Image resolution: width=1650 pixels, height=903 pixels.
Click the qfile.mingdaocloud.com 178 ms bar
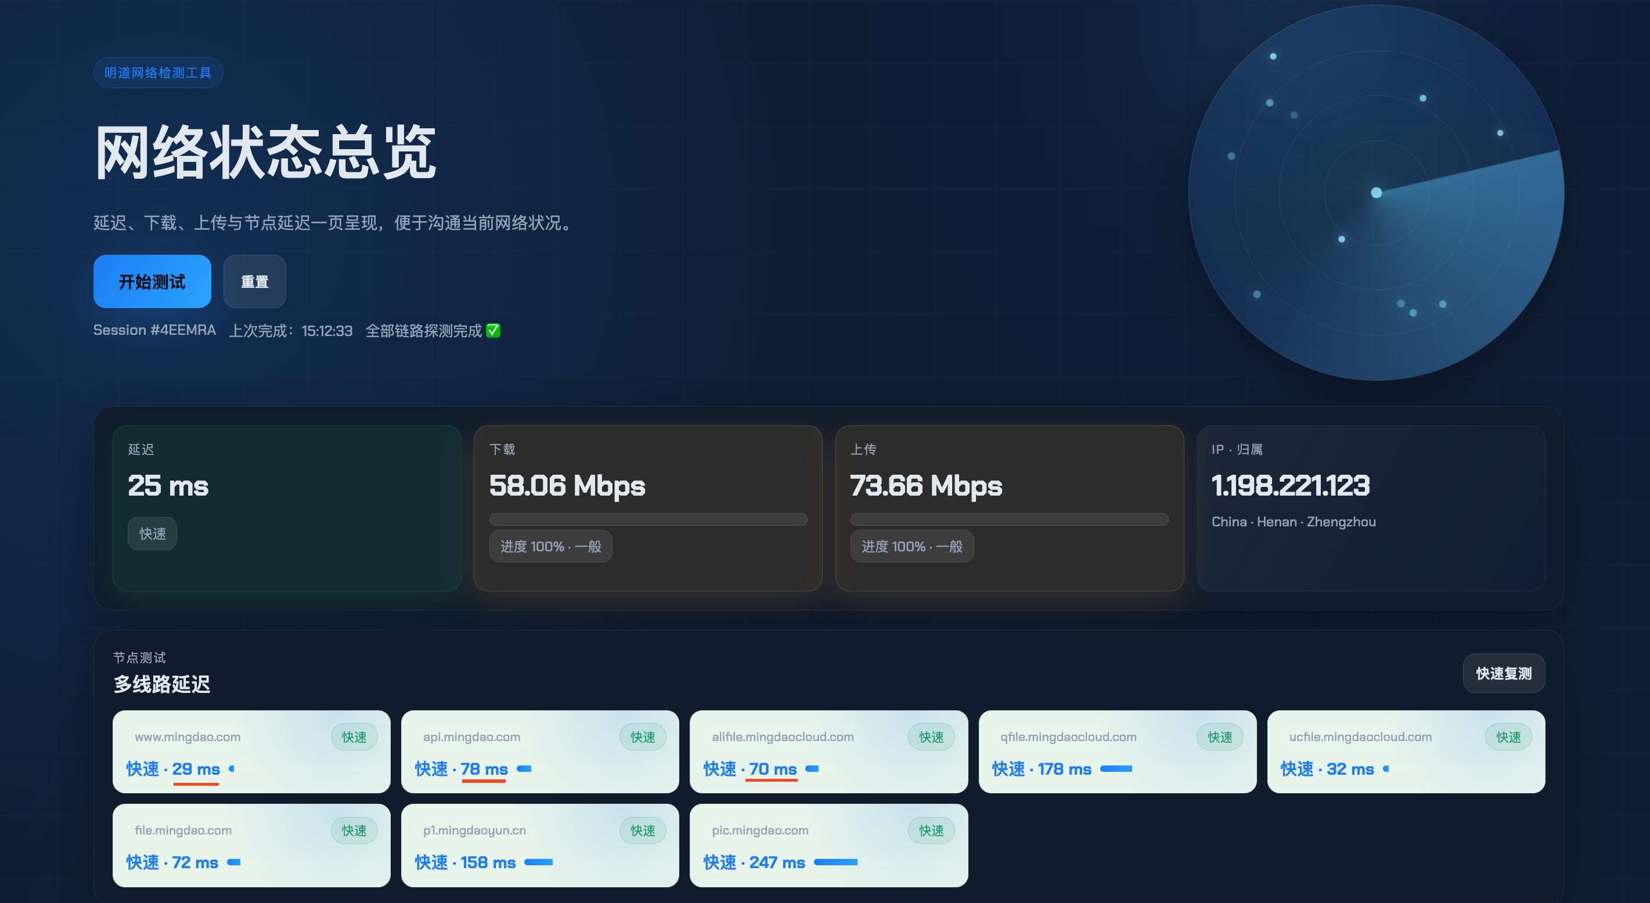click(1116, 768)
